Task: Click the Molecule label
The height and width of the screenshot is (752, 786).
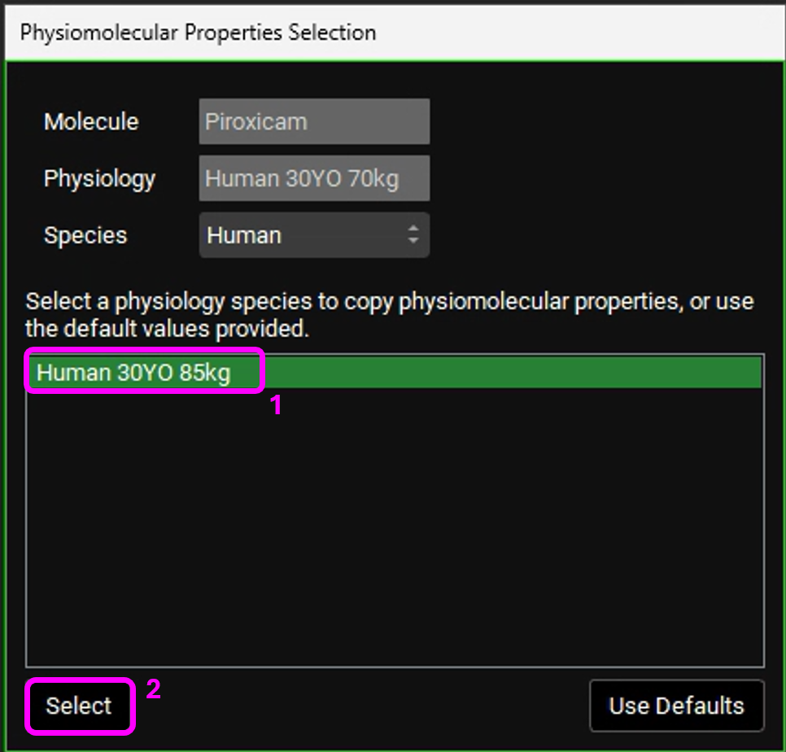Action: (91, 122)
